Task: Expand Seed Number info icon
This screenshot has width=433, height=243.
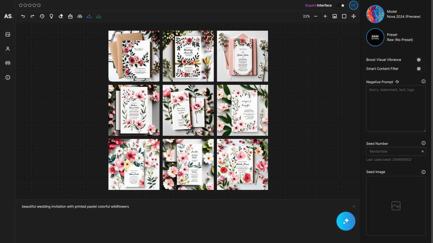Action: tap(423, 143)
